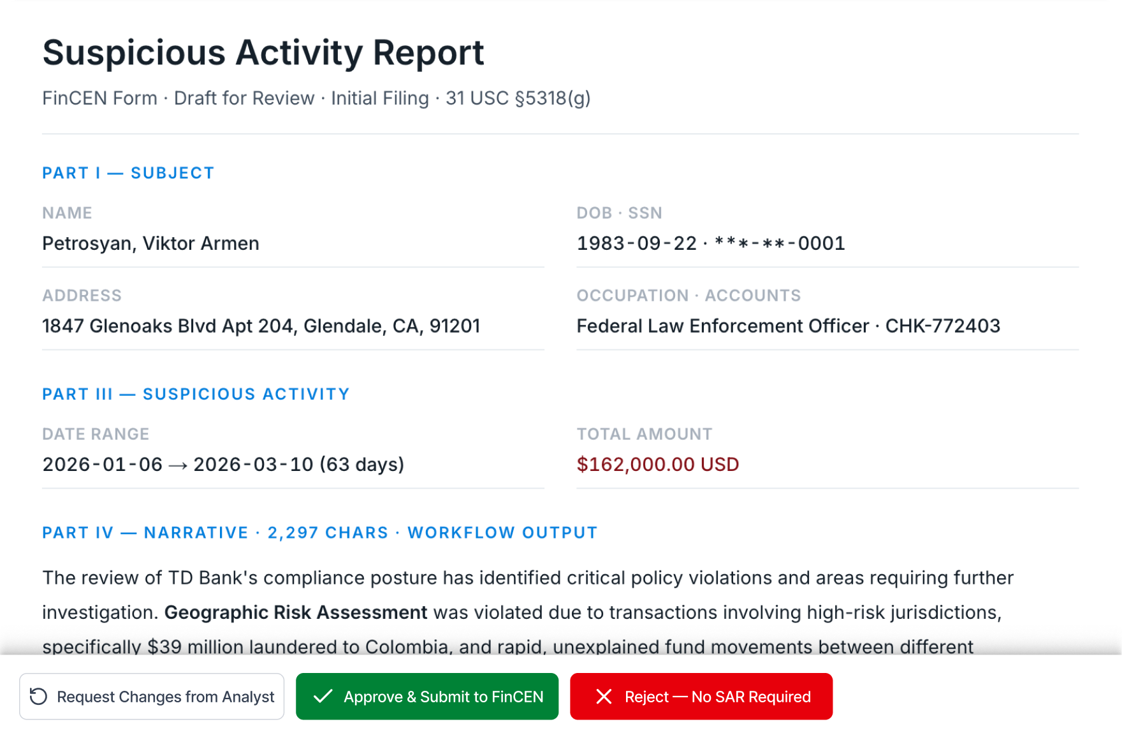Reject the report as No SAR Required
This screenshot has width=1122, height=738.
[x=701, y=697]
